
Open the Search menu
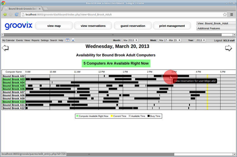54,40
